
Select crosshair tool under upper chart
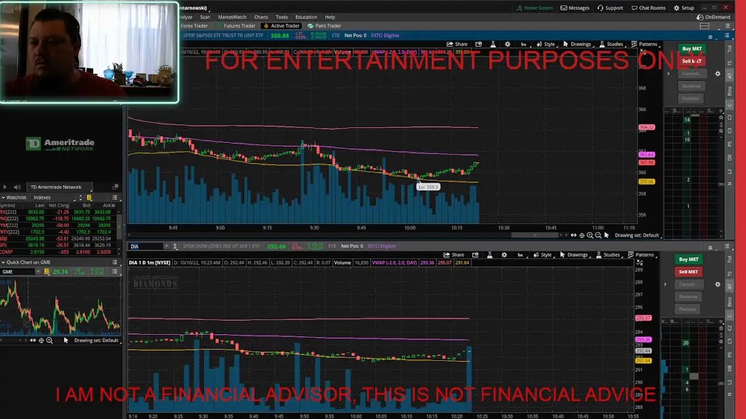pyautogui.click(x=582, y=235)
